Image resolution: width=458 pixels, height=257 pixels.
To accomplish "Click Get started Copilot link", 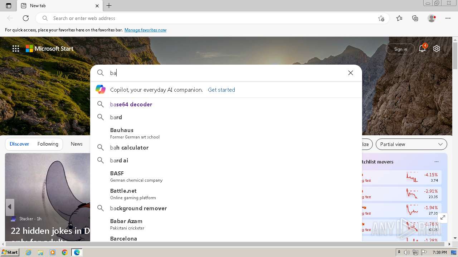I will [x=221, y=90].
